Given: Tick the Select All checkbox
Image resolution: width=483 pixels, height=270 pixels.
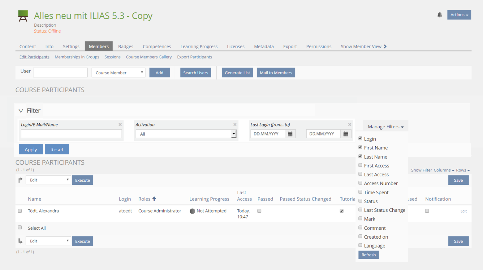Looking at the screenshot, I should pyautogui.click(x=20, y=228).
